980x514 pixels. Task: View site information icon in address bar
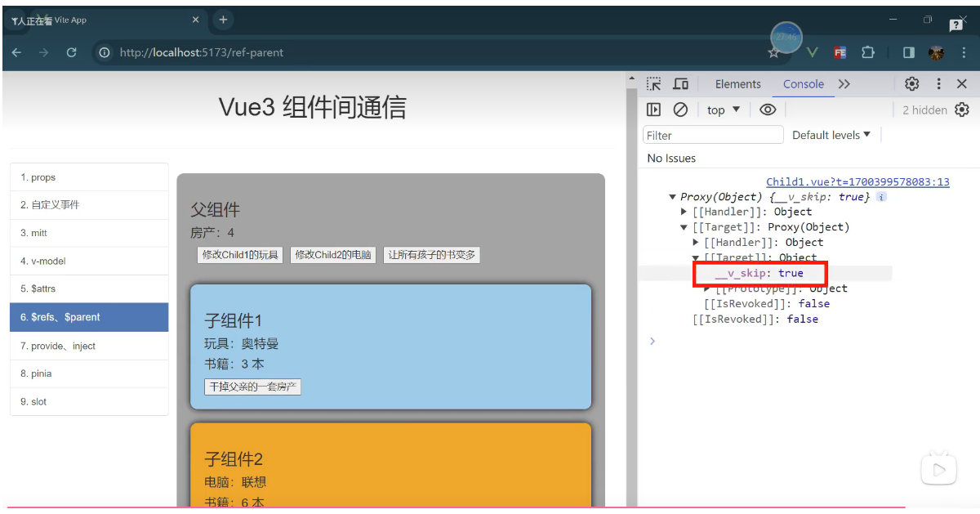click(105, 52)
